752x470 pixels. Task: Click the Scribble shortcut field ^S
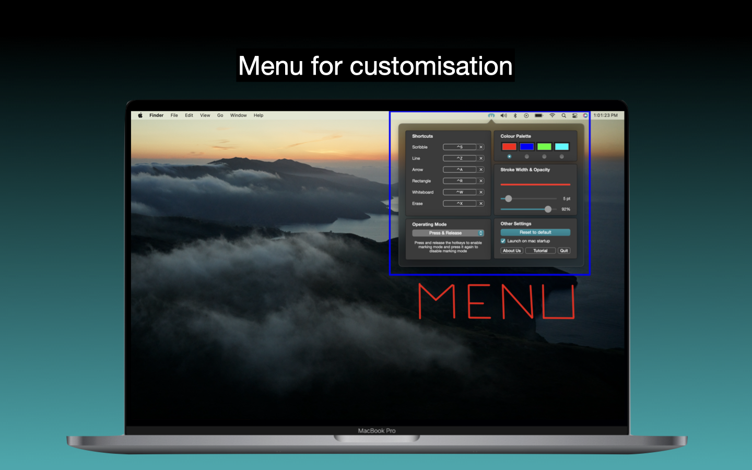[460, 147]
